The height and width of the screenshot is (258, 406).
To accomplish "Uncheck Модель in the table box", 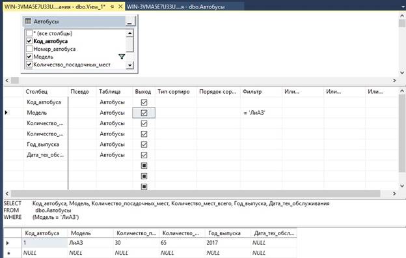I will click(29, 57).
